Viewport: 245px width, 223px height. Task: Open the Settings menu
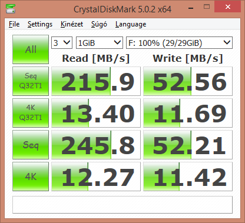tap(40, 24)
